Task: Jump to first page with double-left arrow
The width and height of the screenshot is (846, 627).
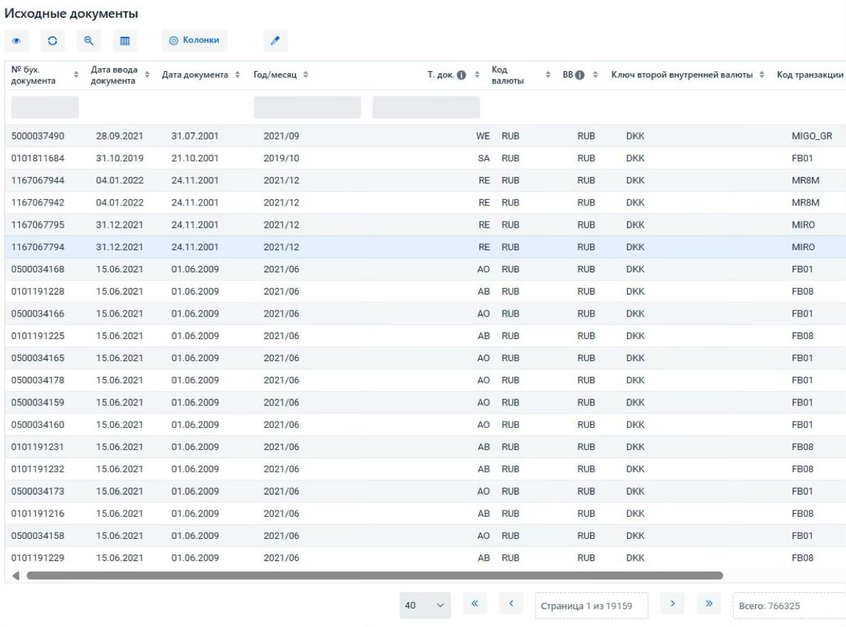Action: (x=475, y=605)
